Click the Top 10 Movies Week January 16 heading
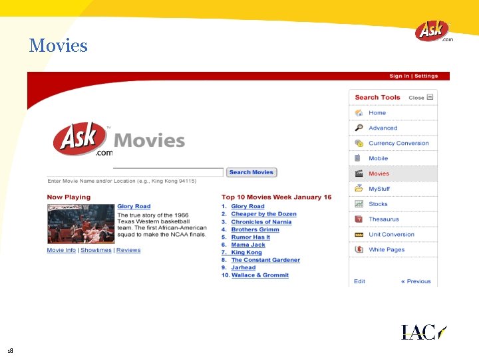Image resolution: width=479 pixels, height=359 pixels. coord(277,197)
